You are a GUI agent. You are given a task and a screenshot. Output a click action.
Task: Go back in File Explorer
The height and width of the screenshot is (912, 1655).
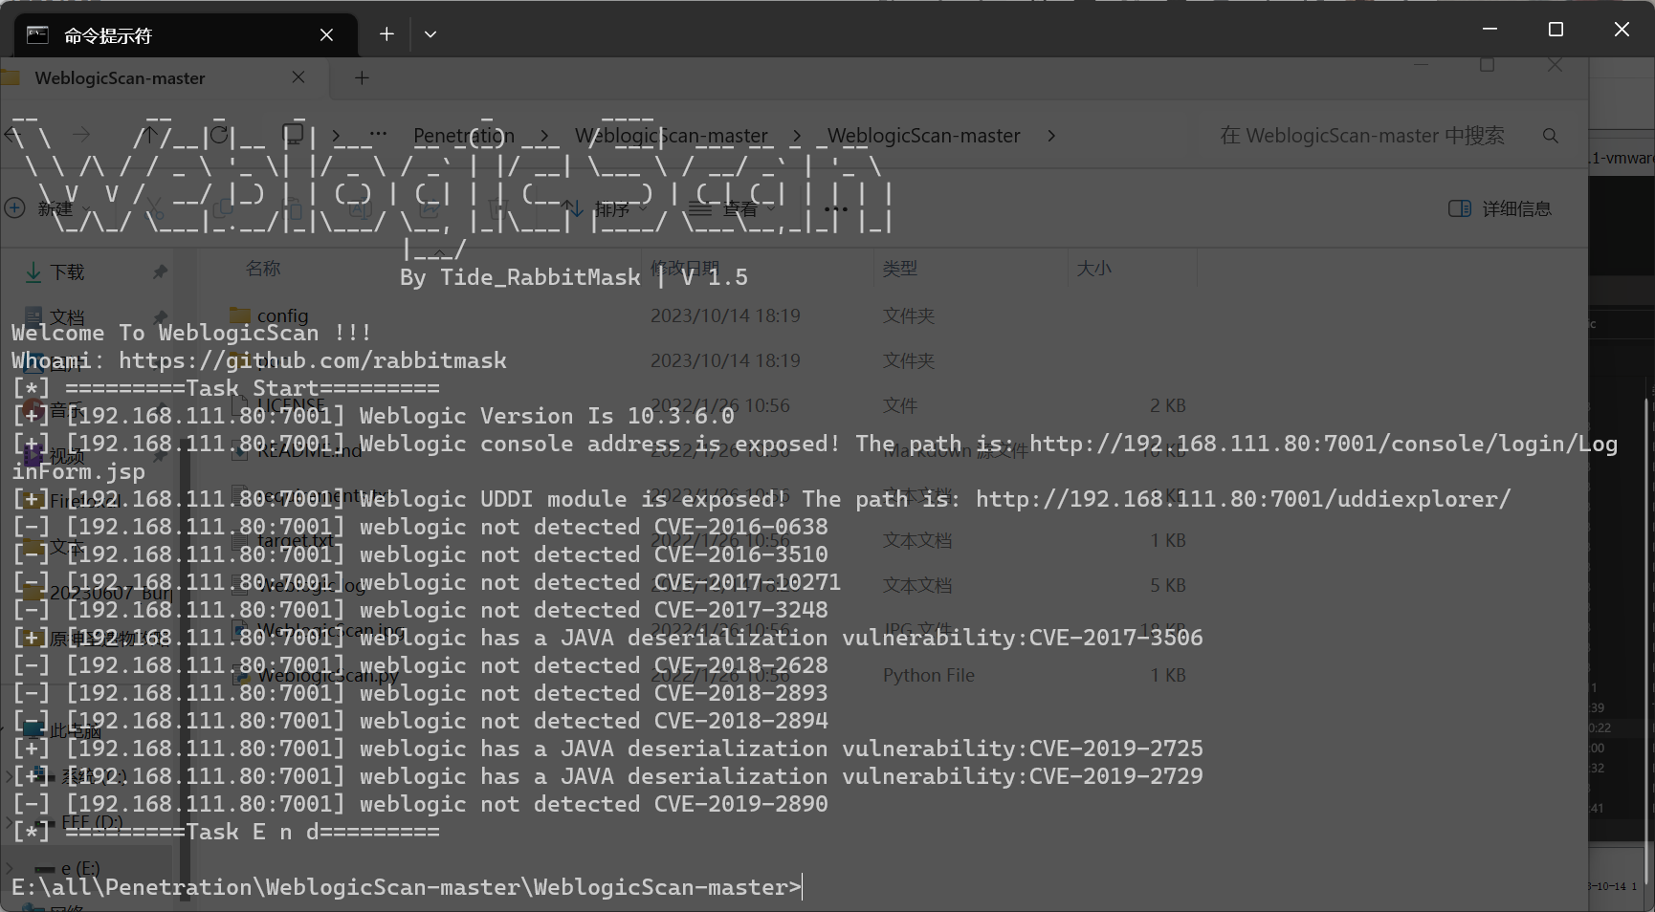point(13,135)
